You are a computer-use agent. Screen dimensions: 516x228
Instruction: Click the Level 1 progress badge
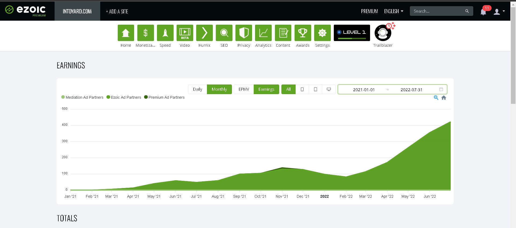click(x=352, y=33)
